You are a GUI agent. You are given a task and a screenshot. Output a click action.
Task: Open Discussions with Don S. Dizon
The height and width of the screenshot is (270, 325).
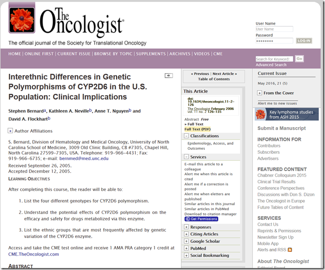click(286, 195)
